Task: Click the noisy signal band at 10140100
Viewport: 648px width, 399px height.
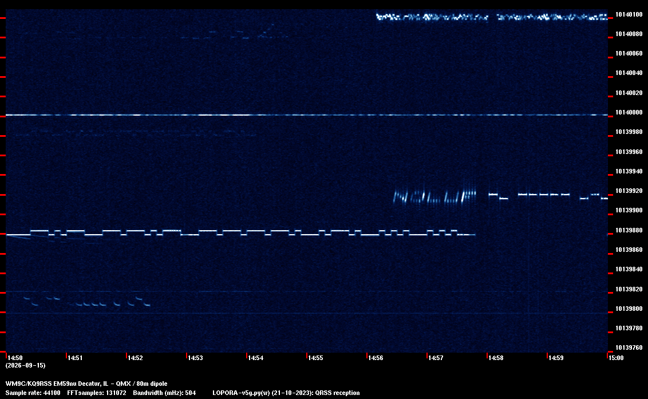Action: tap(492, 17)
